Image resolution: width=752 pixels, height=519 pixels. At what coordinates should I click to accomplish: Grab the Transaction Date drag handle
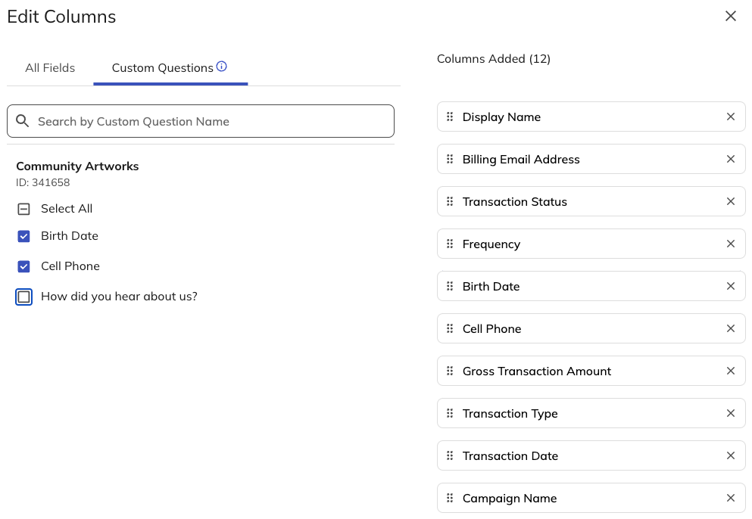[450, 455]
